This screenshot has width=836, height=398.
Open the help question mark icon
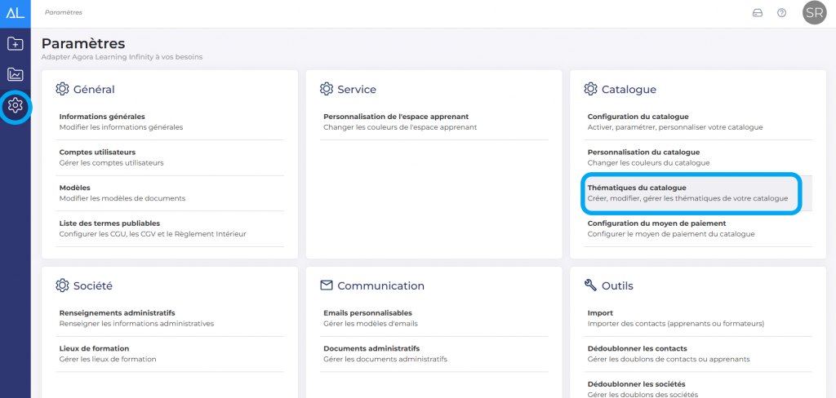[x=781, y=13]
